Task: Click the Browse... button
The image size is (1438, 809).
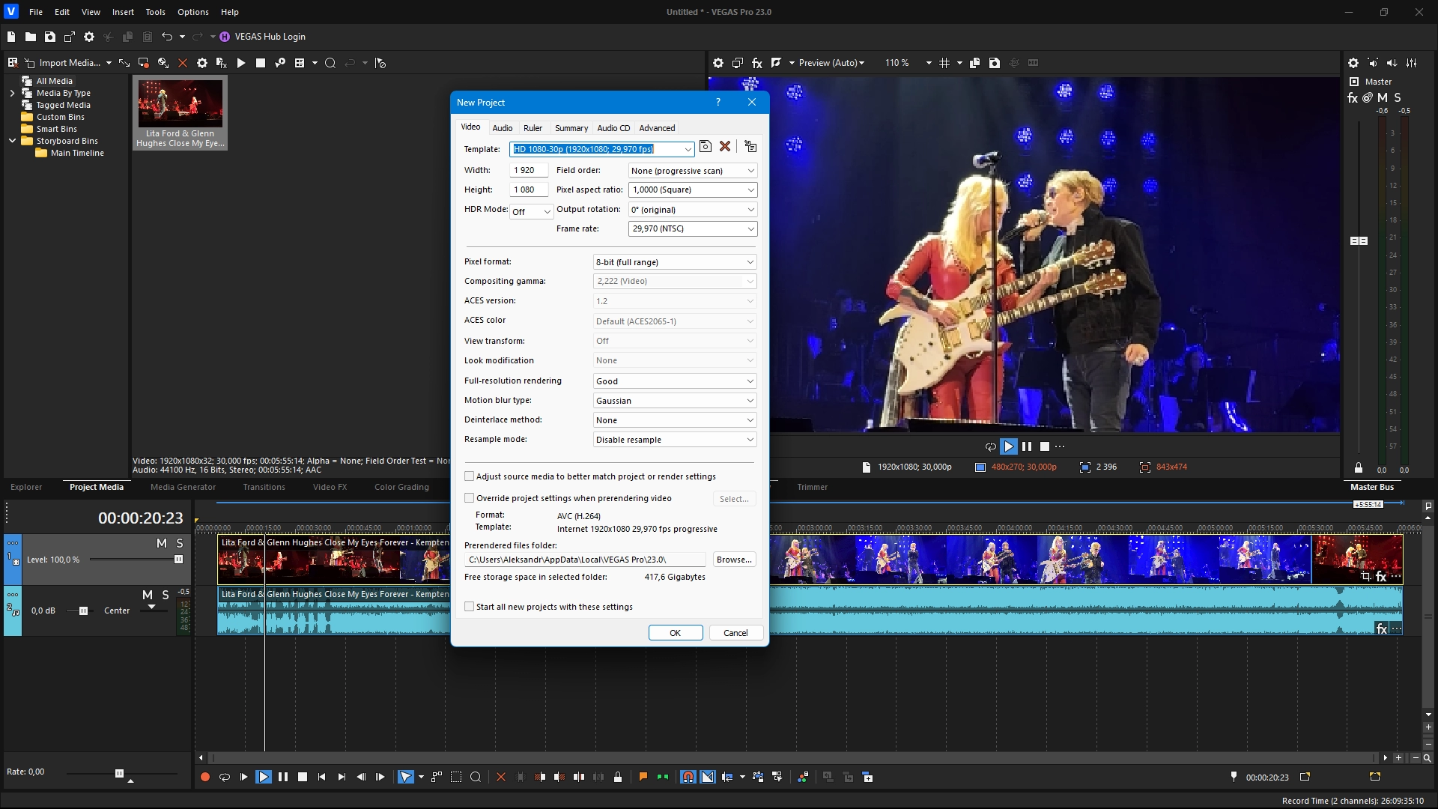Action: [x=733, y=560]
